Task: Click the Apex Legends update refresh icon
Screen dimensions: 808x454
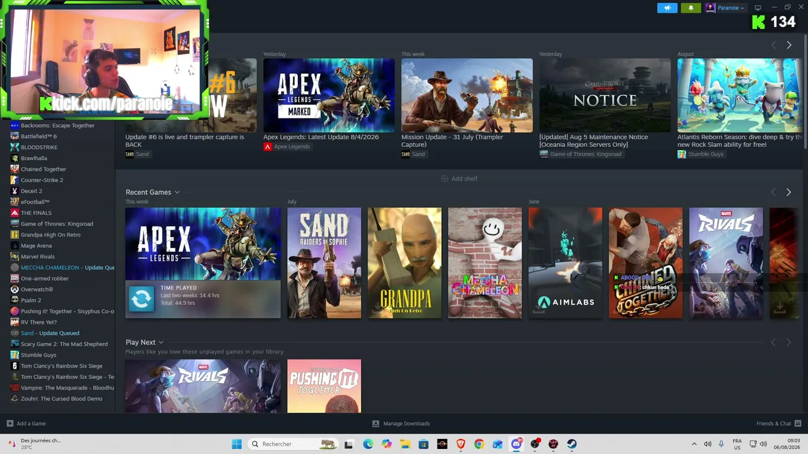Action: coord(141,299)
